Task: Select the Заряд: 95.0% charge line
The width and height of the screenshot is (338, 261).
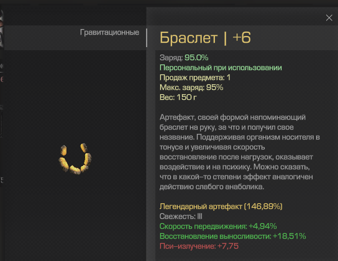Action: point(184,58)
